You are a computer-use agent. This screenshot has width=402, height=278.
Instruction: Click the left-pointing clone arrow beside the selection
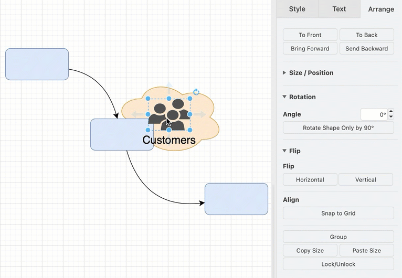138,114
